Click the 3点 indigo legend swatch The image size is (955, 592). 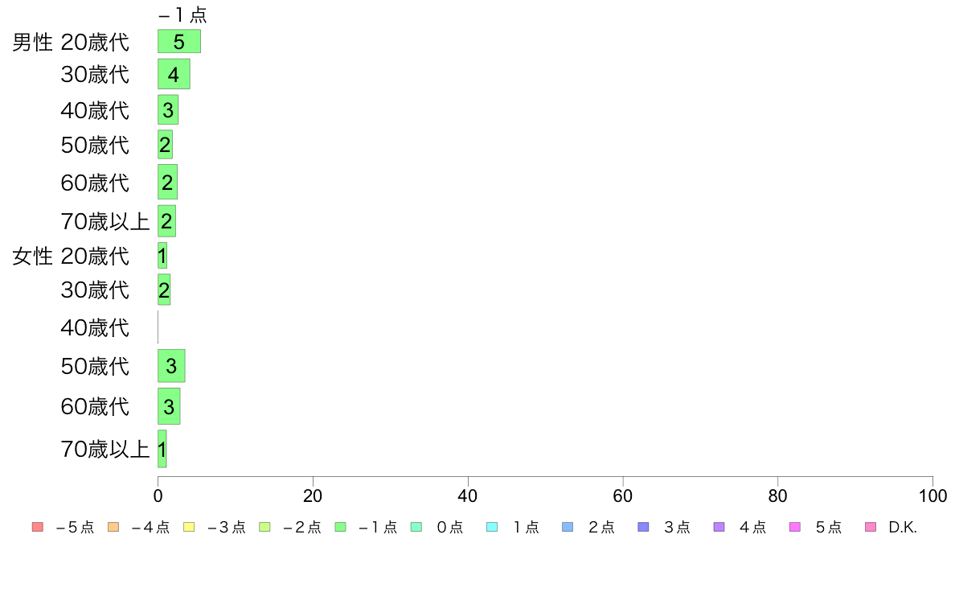[643, 527]
